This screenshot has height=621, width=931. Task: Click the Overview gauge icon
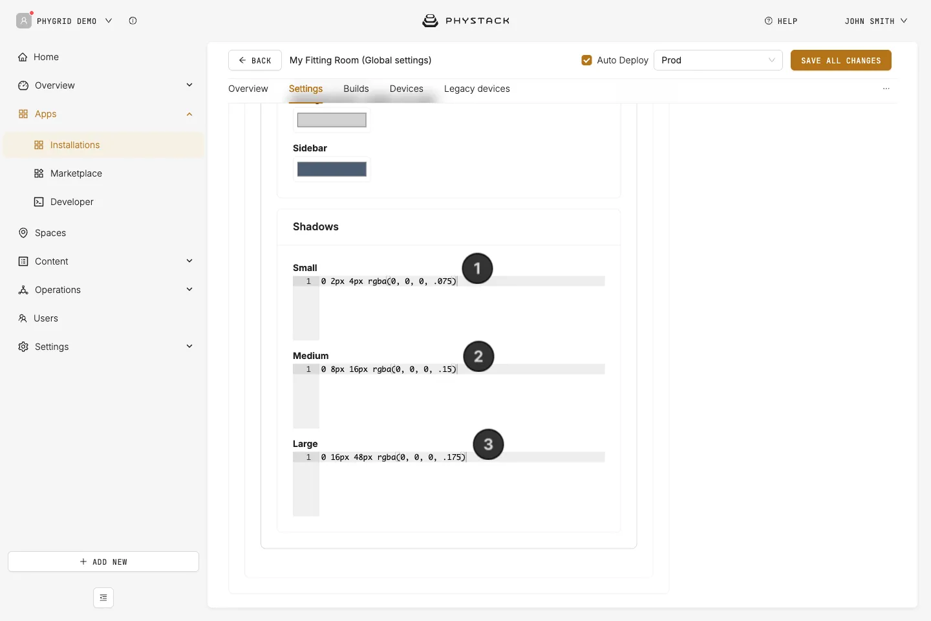point(23,85)
